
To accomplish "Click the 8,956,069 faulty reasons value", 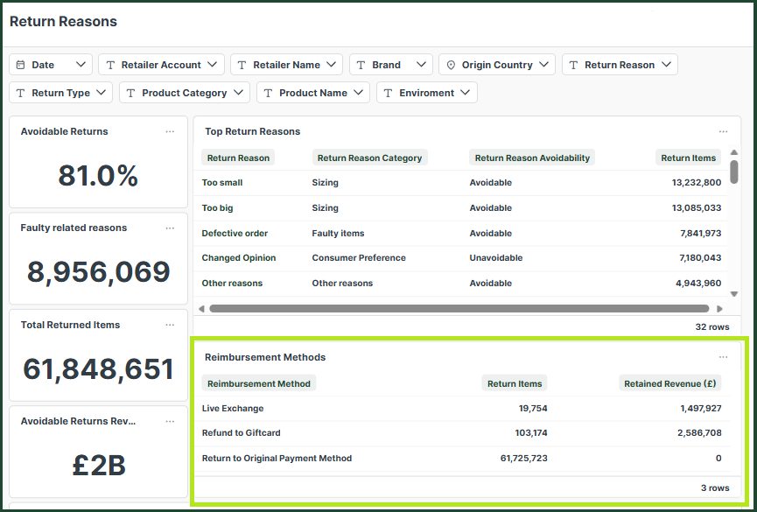I will [x=99, y=271].
